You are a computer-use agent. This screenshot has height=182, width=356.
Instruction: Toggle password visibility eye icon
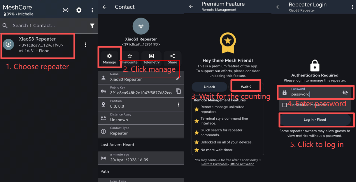point(345,92)
